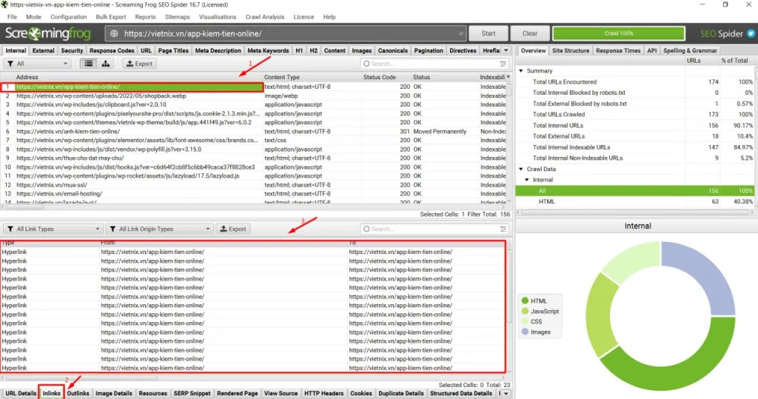The width and height of the screenshot is (758, 399).
Task: Open the Licence menu
Action: point(303,17)
